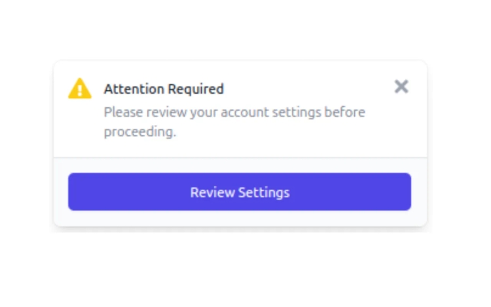This screenshot has width=491, height=307.
Task: Click the word 'Attention' in heading
Action: (134, 89)
